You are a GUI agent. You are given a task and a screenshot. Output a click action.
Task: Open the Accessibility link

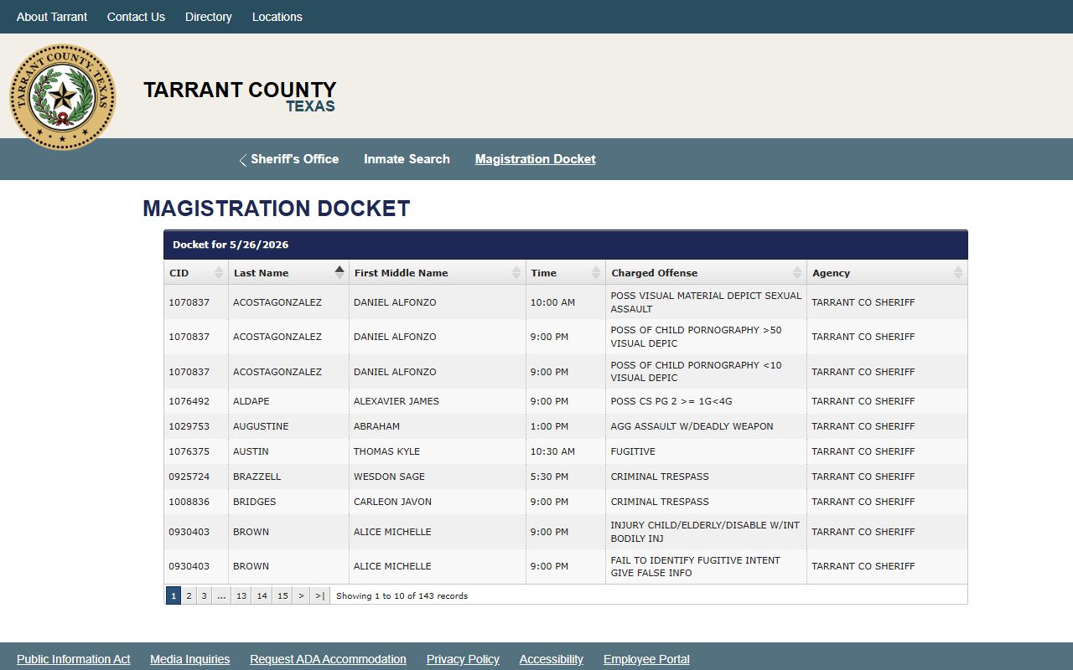pyautogui.click(x=552, y=659)
